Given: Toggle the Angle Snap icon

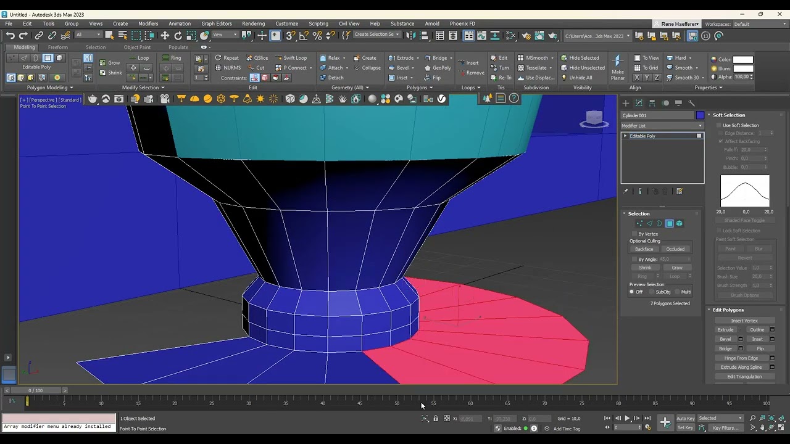Looking at the screenshot, I should (x=304, y=36).
